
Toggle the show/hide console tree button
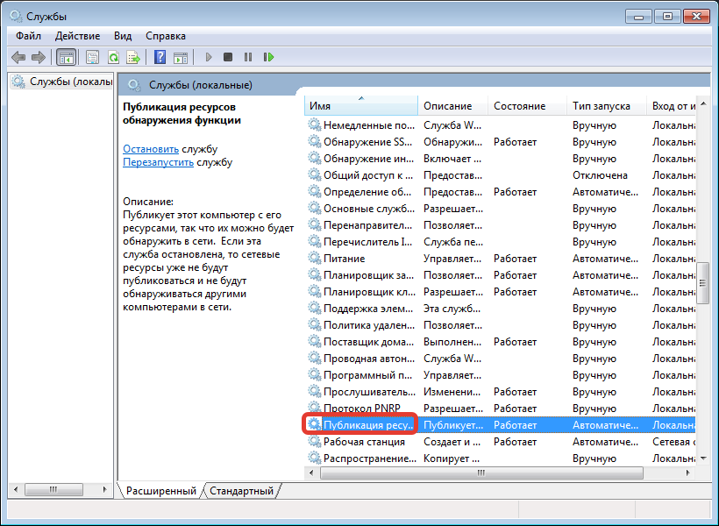(65, 57)
